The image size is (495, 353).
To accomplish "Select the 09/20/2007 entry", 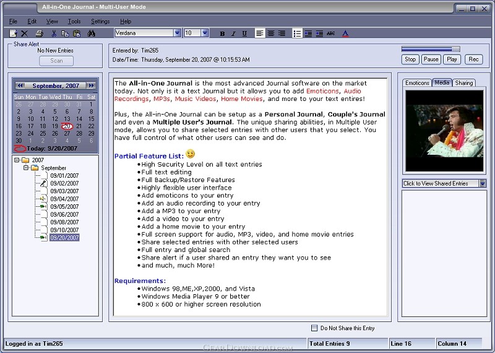I will [x=64, y=238].
